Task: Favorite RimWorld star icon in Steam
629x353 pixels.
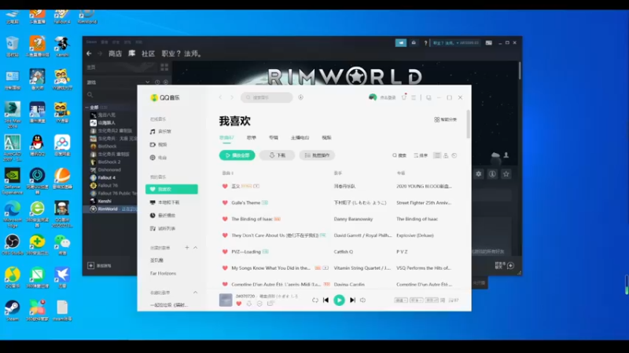Action: coord(506,174)
